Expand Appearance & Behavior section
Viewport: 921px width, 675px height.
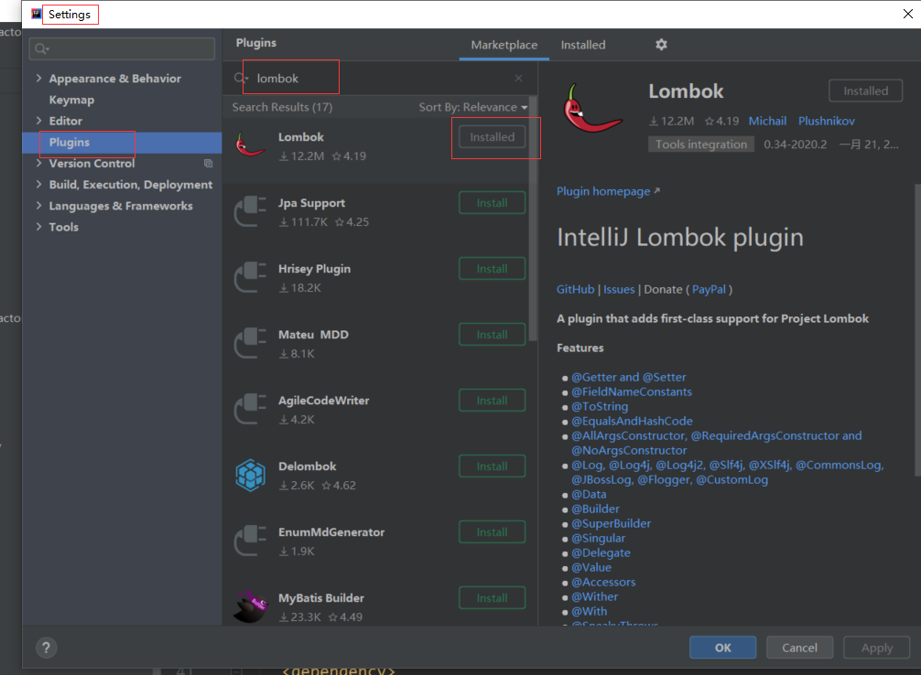tap(38, 78)
